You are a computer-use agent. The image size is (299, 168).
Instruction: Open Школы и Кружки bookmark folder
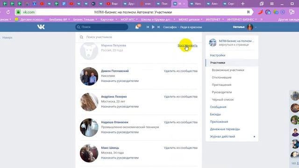158,20
